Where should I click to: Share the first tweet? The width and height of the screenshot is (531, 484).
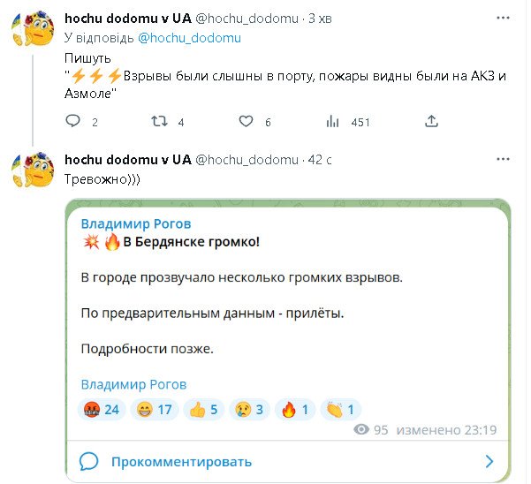pos(431,122)
